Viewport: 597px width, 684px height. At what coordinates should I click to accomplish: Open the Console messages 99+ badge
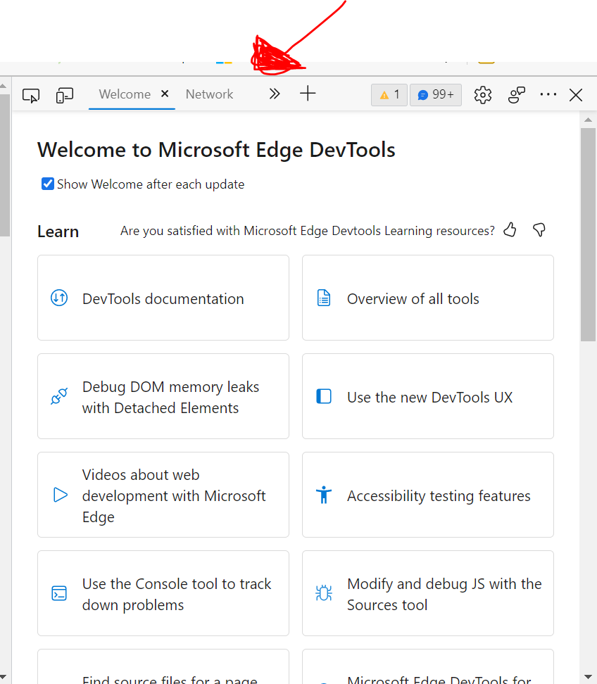(435, 94)
